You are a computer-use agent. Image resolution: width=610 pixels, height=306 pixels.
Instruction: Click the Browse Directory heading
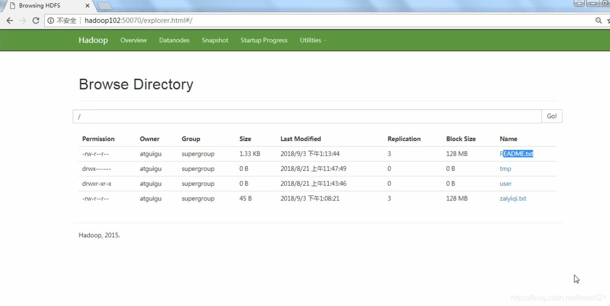pyautogui.click(x=136, y=84)
